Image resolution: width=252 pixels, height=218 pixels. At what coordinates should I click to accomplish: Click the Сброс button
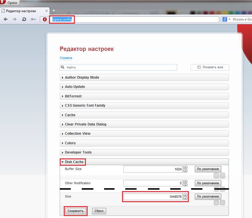pos(99,211)
